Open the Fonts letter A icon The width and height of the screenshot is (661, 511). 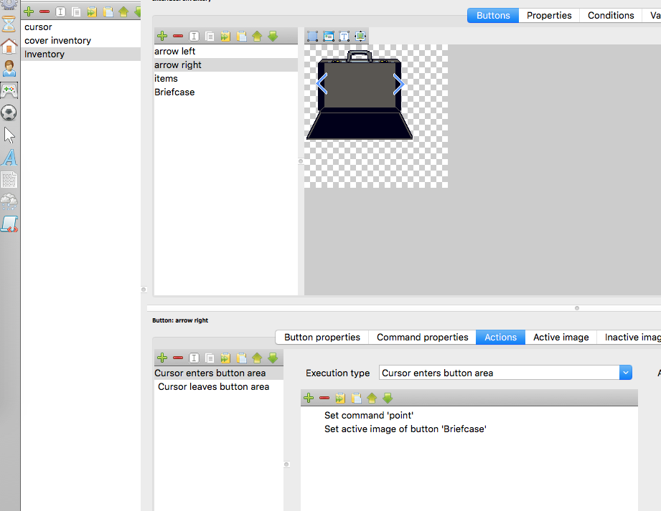tap(9, 158)
